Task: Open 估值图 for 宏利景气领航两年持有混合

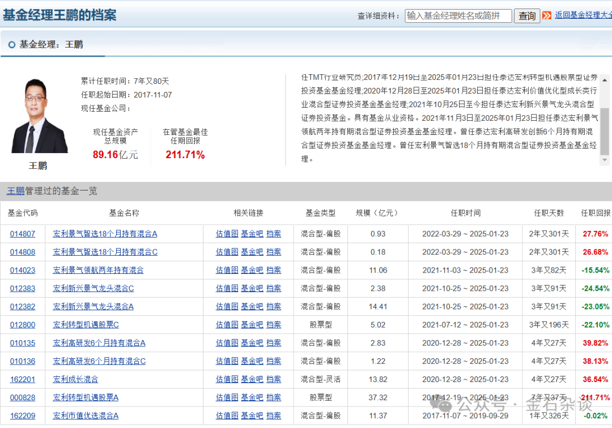Action: click(227, 270)
